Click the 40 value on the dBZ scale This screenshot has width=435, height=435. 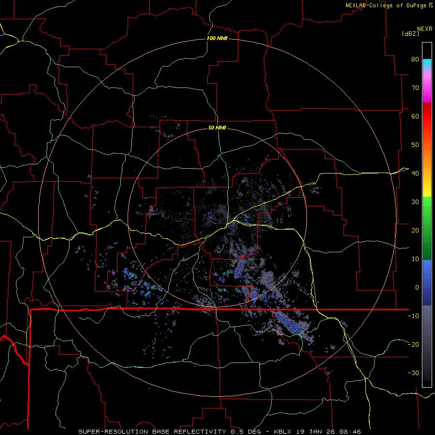[x=415, y=174]
